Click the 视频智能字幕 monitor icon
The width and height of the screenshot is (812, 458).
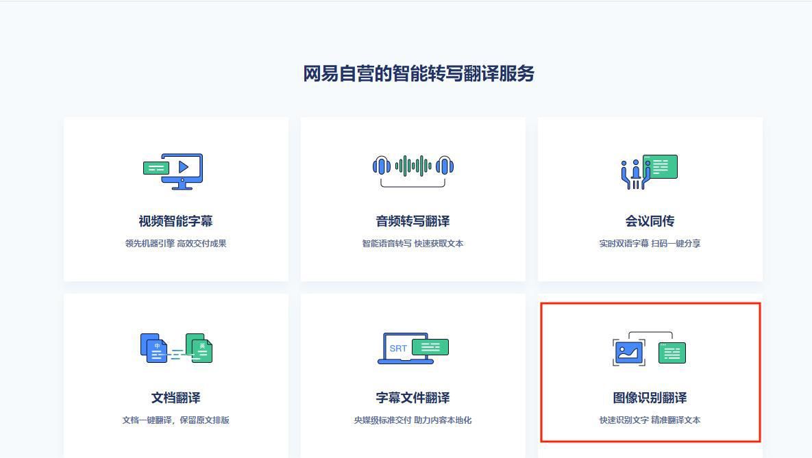173,171
